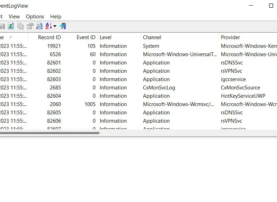This screenshot has height=202, width=277.
Task: Sort by Event ID column header
Action: 80,37
